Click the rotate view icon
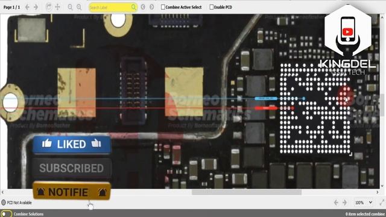 pyautogui.click(x=49, y=7)
